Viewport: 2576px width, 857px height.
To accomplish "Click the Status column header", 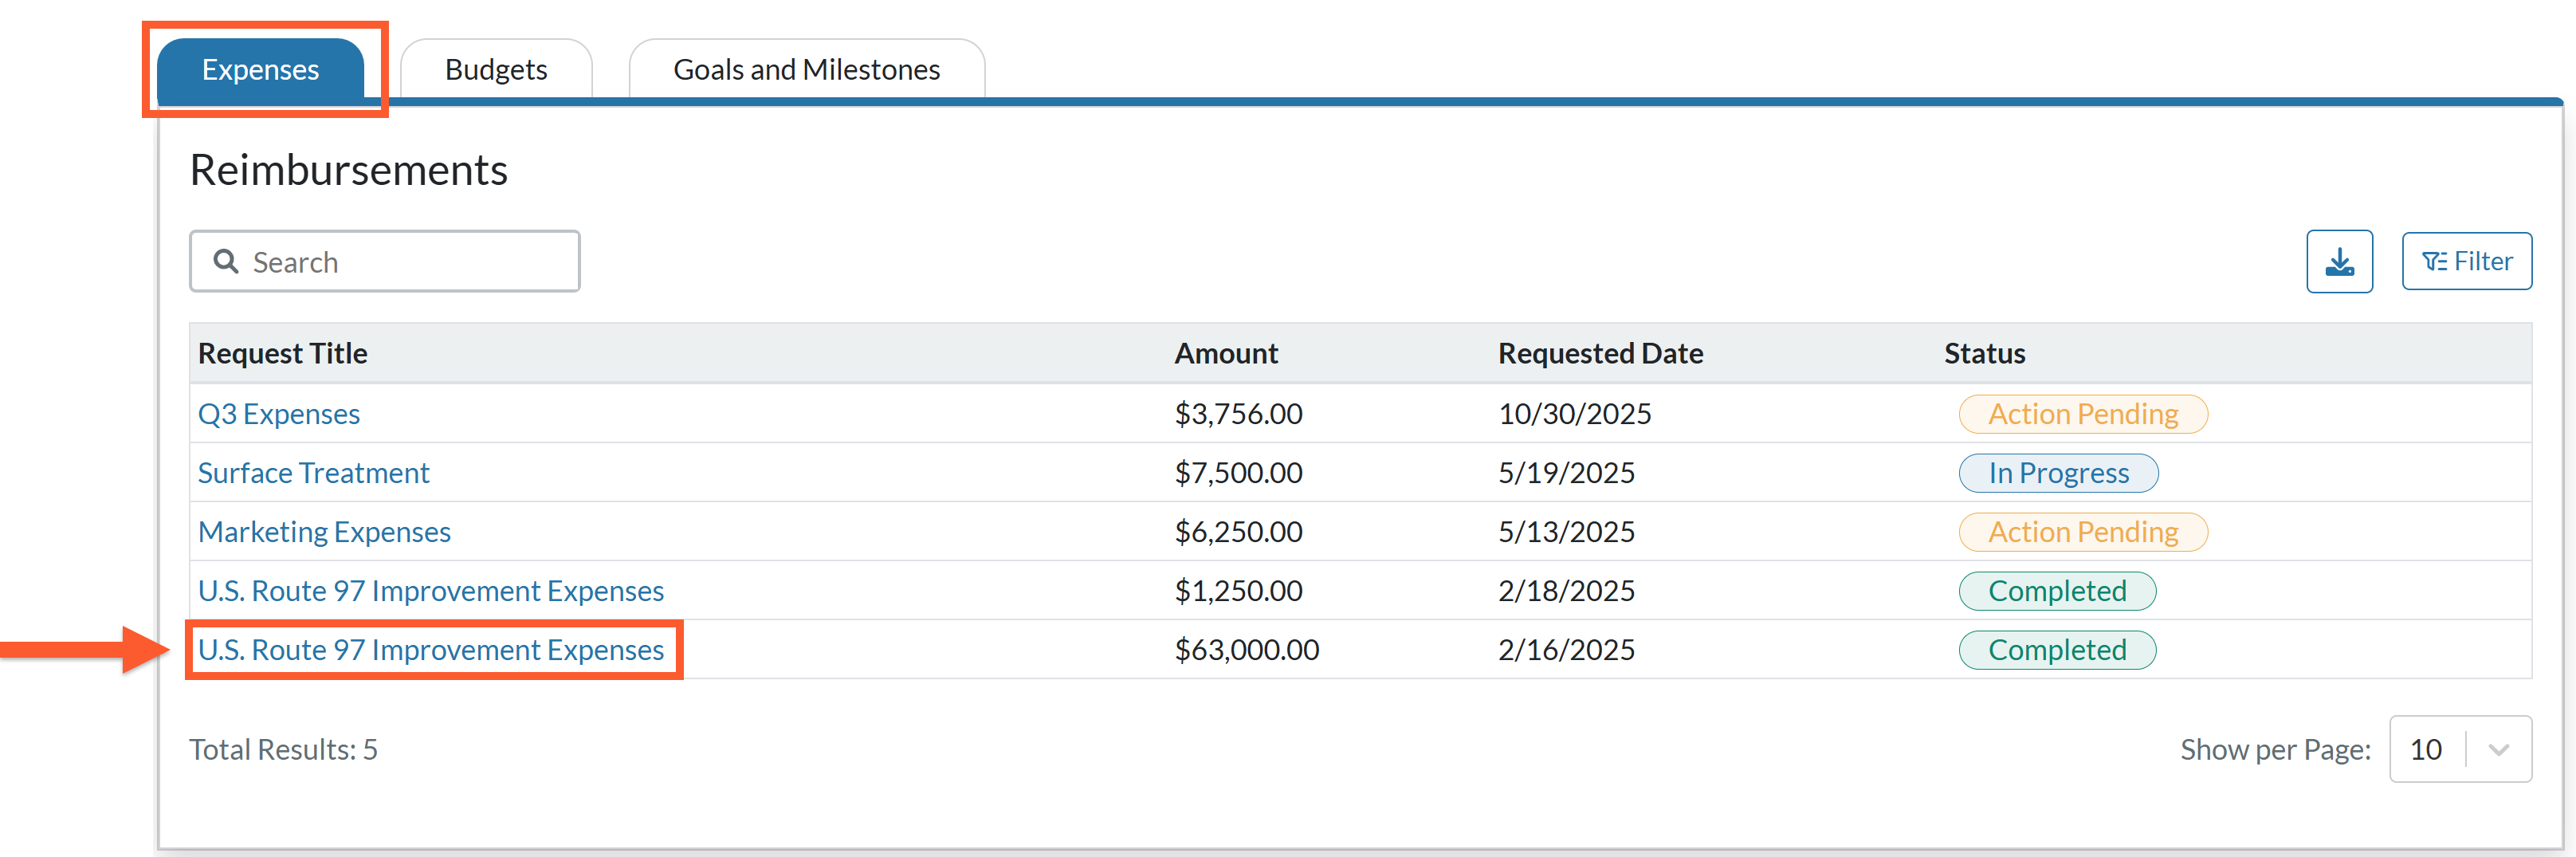I will tap(1984, 353).
